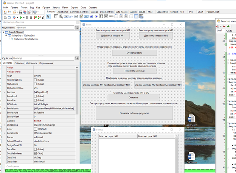The image size is (236, 173).
Task: Choose the TCheckBox component from the palette
Action: tap(92, 17)
